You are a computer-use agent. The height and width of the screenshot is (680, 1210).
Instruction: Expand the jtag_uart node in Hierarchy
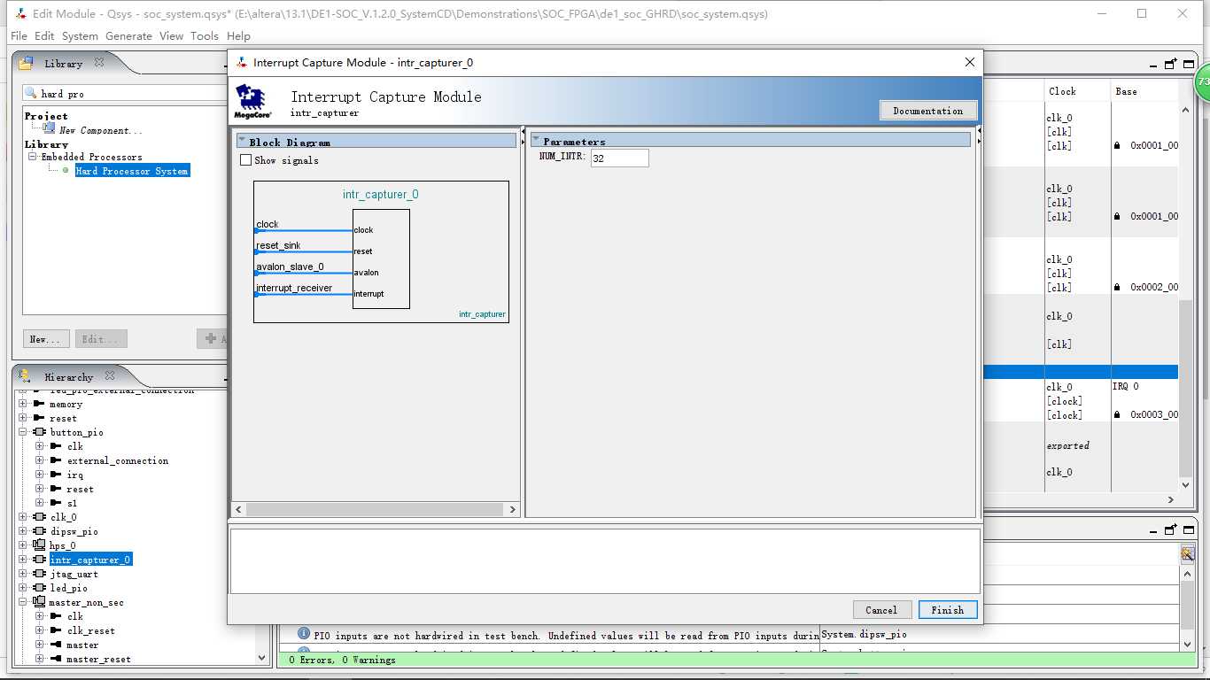tap(23, 574)
